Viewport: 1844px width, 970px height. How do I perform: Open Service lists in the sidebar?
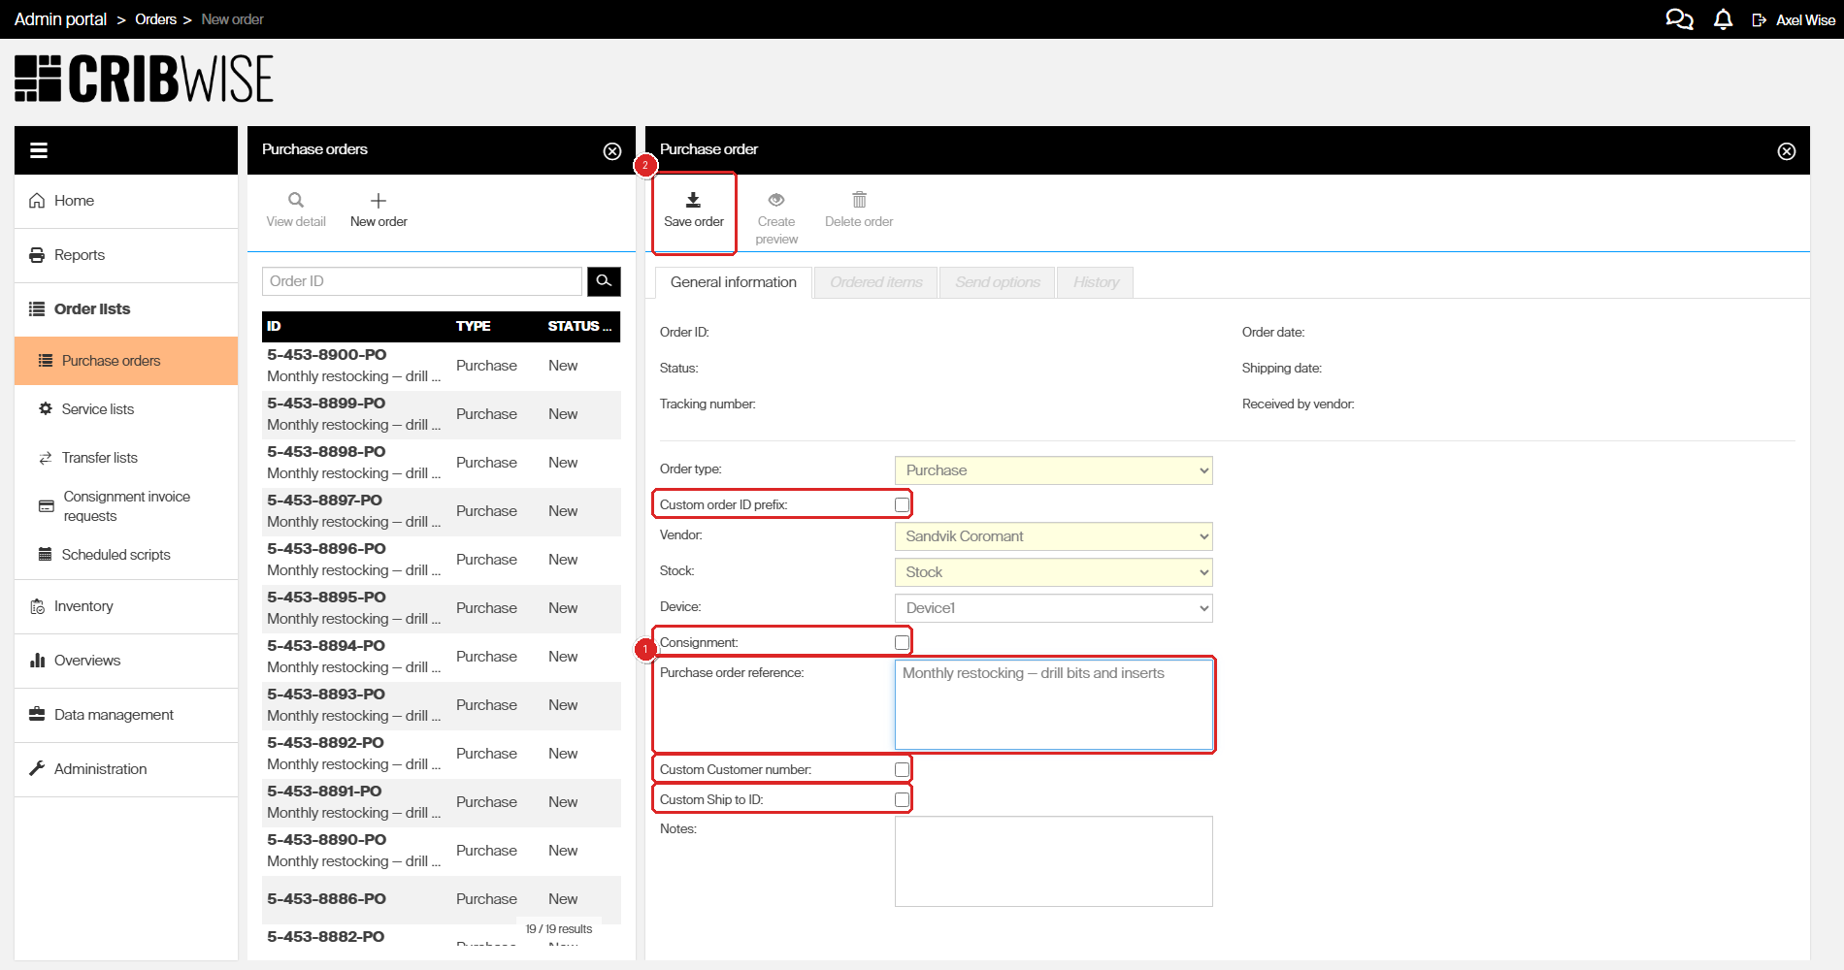(x=98, y=409)
